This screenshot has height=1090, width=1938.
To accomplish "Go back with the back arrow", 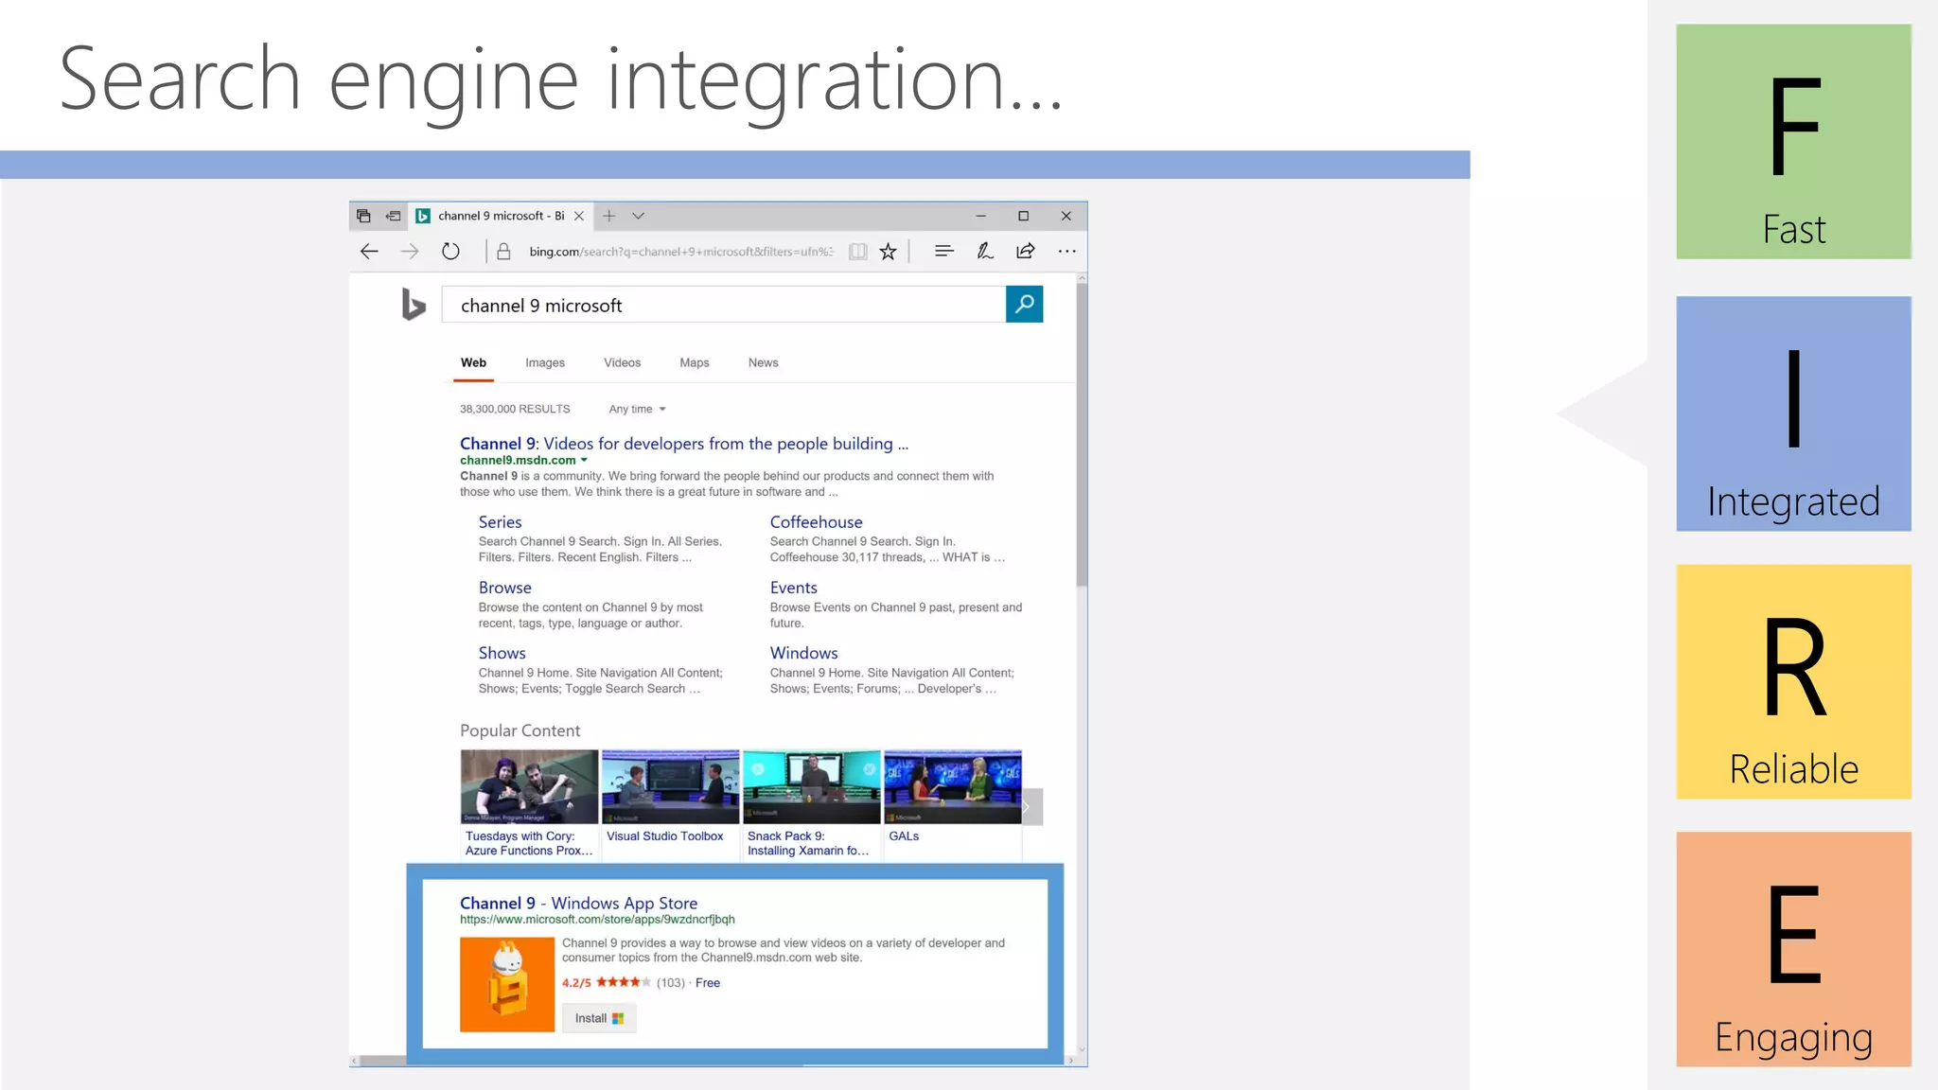I will (x=369, y=251).
